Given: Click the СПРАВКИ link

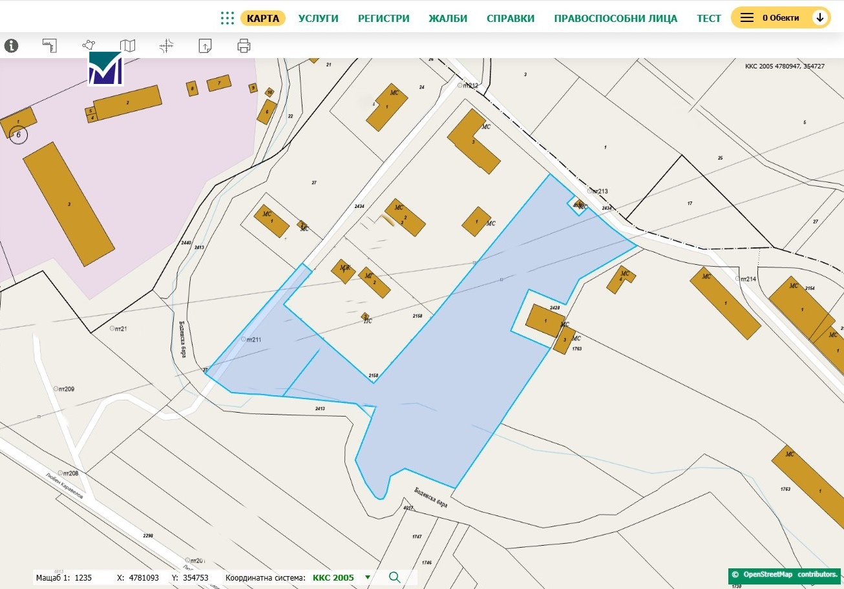Looking at the screenshot, I should click(511, 18).
